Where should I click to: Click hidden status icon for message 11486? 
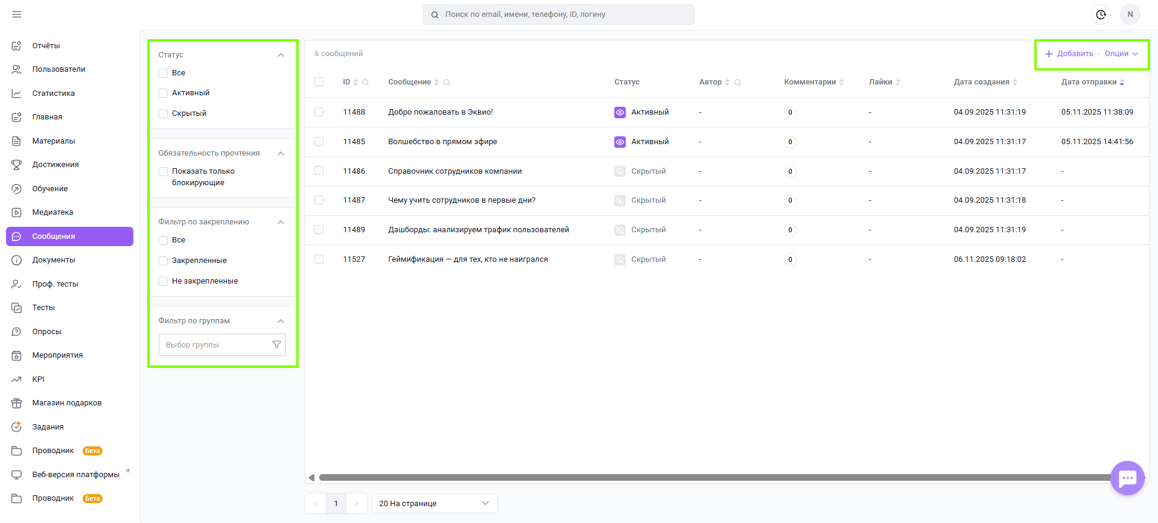(620, 171)
